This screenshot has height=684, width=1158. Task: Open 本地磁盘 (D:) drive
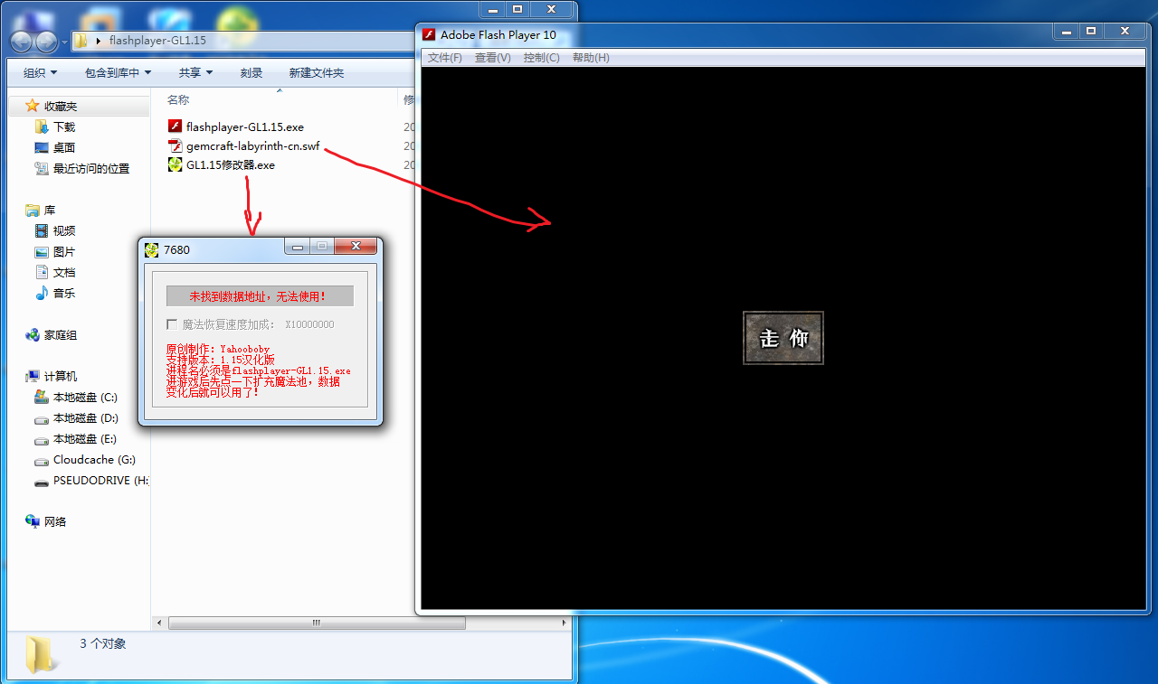[85, 417]
